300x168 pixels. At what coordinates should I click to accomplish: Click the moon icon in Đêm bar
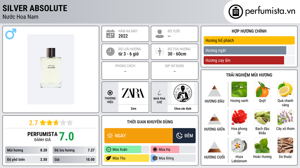pyautogui.click(x=179, y=136)
